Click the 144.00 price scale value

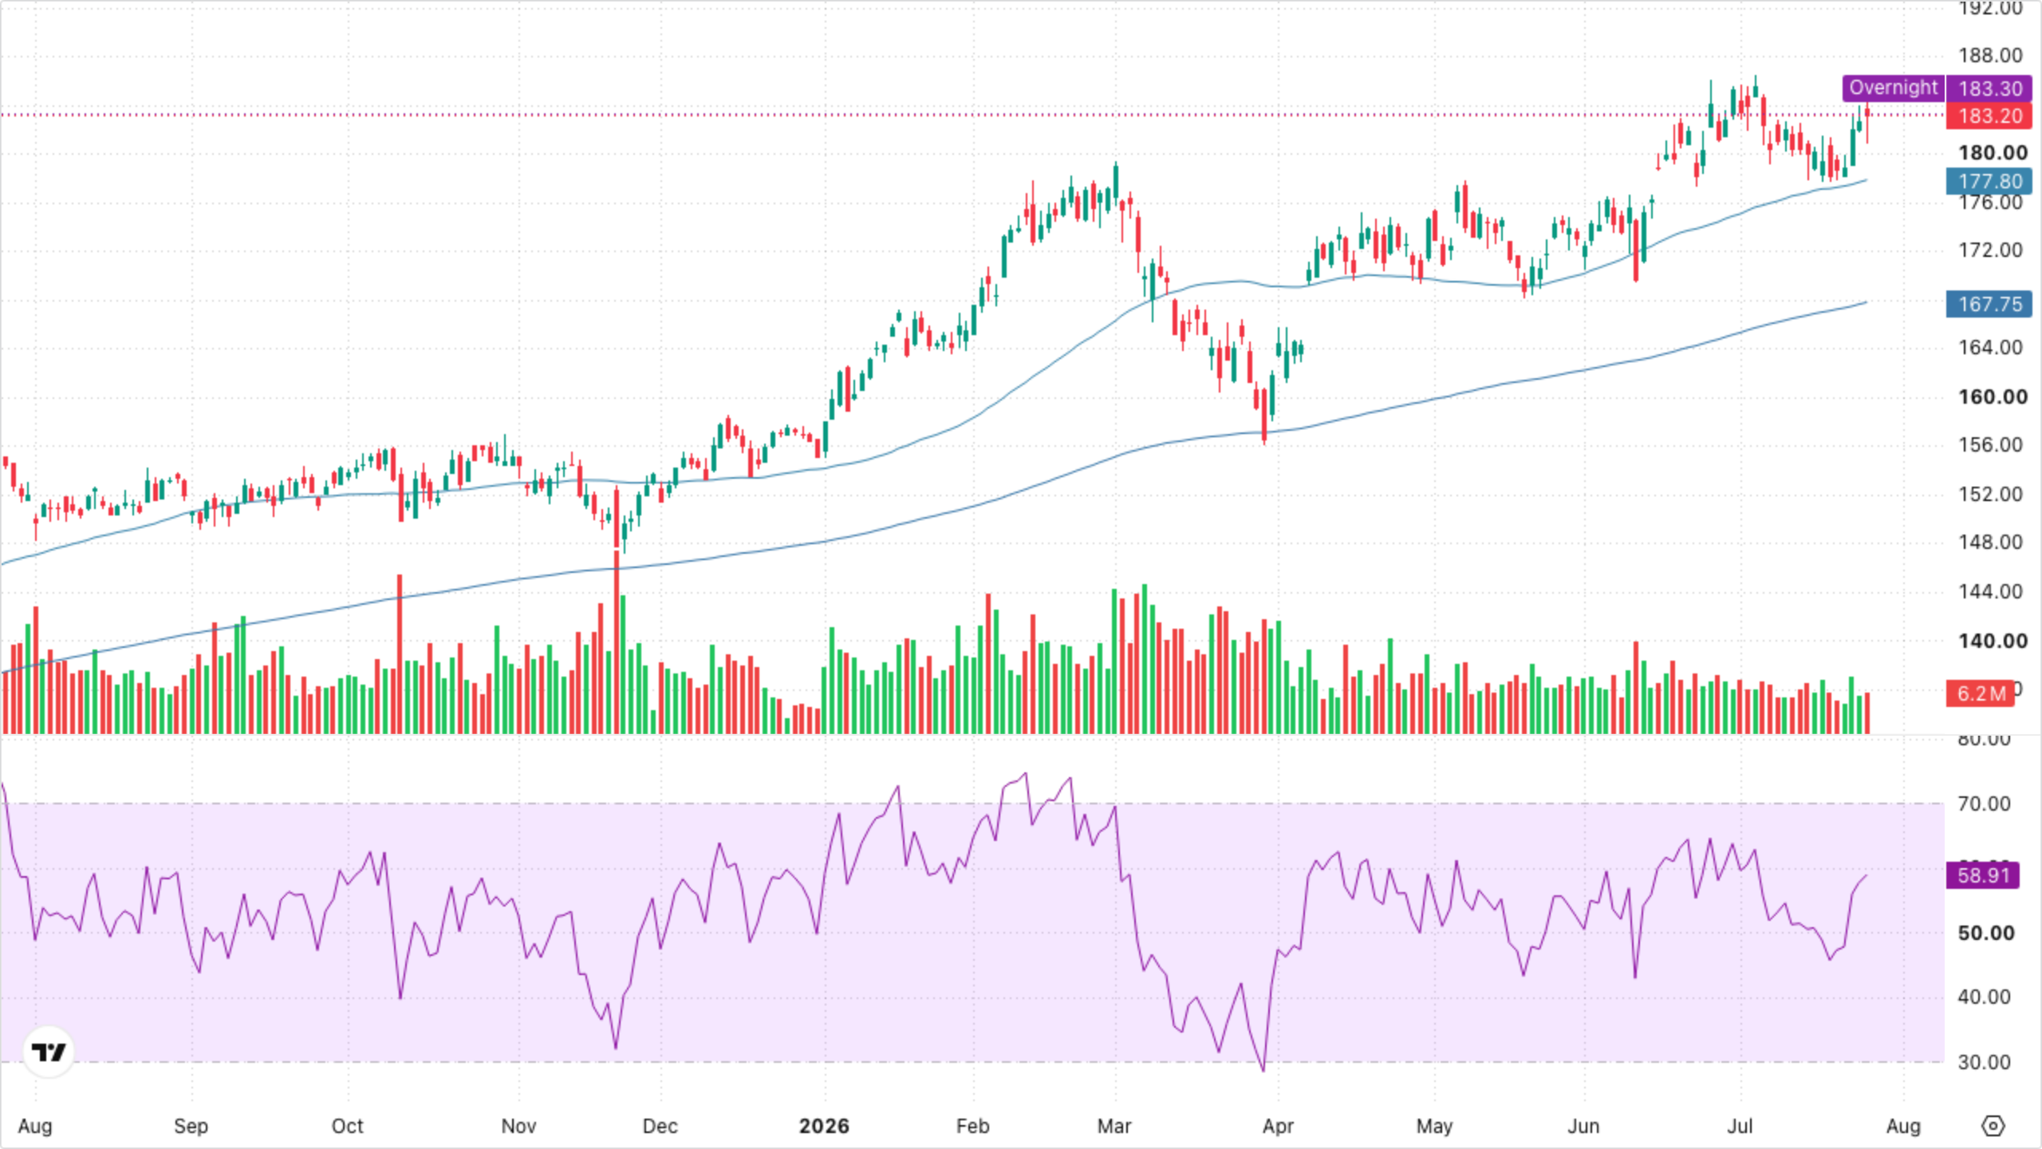tap(1990, 591)
